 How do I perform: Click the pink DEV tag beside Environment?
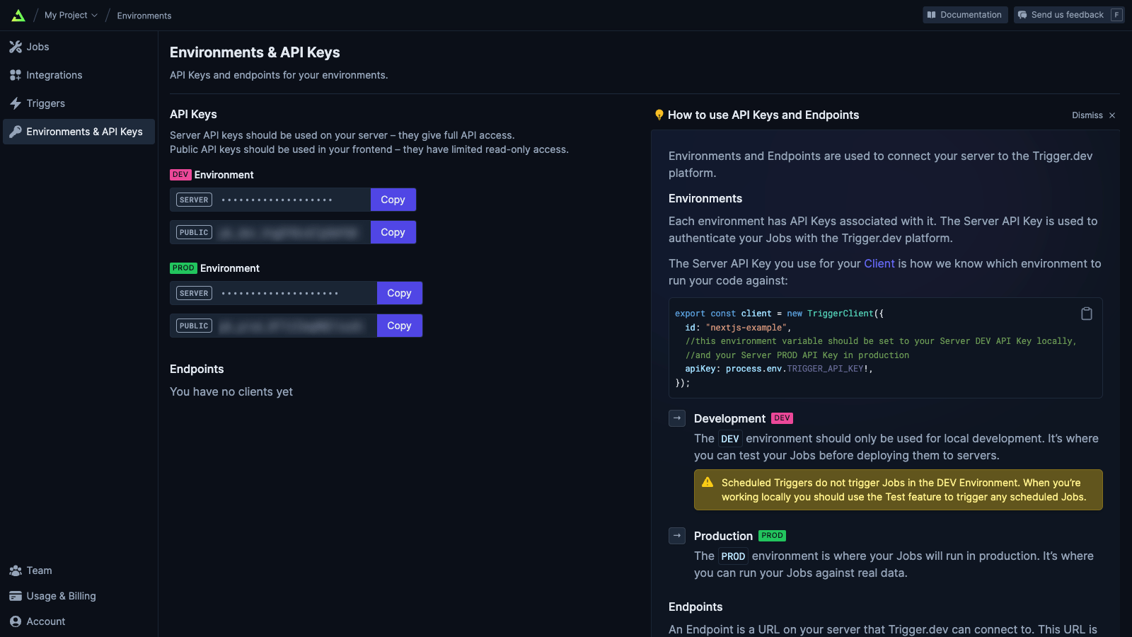click(180, 175)
